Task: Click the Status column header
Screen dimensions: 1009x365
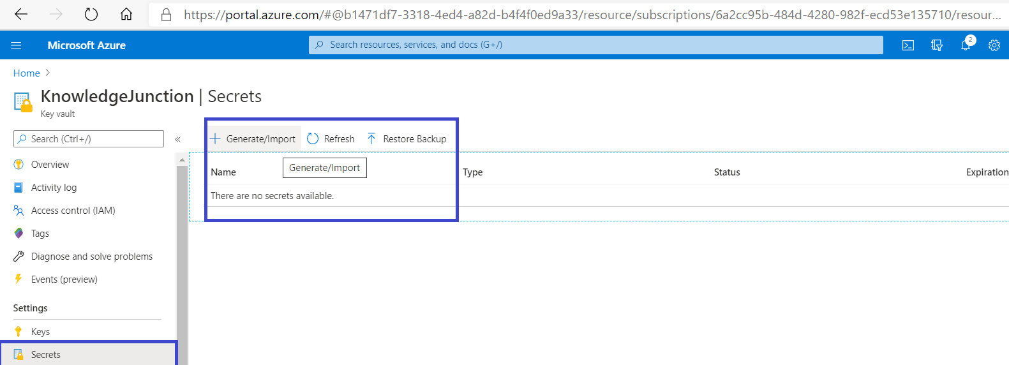Action: [x=727, y=172]
